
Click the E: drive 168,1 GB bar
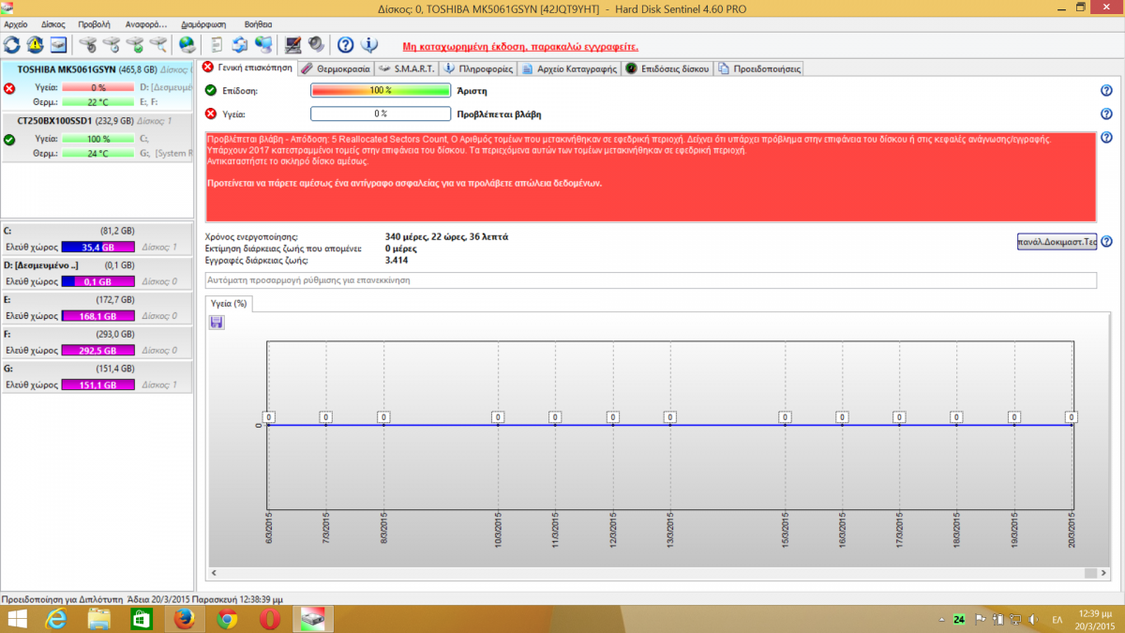97,316
